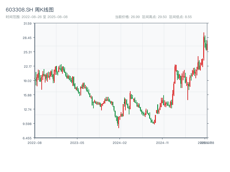The image size is (230, 172).
Task: Select the 2024-11 x-axis date label
Action: click(162, 142)
